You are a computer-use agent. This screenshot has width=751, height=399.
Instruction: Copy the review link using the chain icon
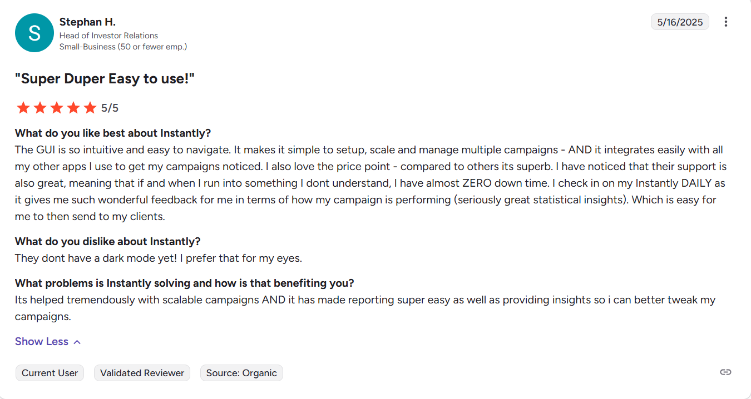(725, 372)
